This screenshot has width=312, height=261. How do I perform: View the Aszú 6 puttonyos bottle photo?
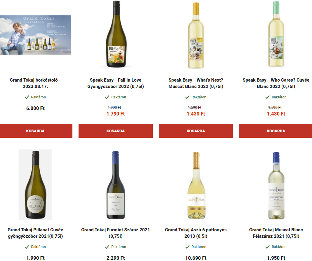click(196, 185)
